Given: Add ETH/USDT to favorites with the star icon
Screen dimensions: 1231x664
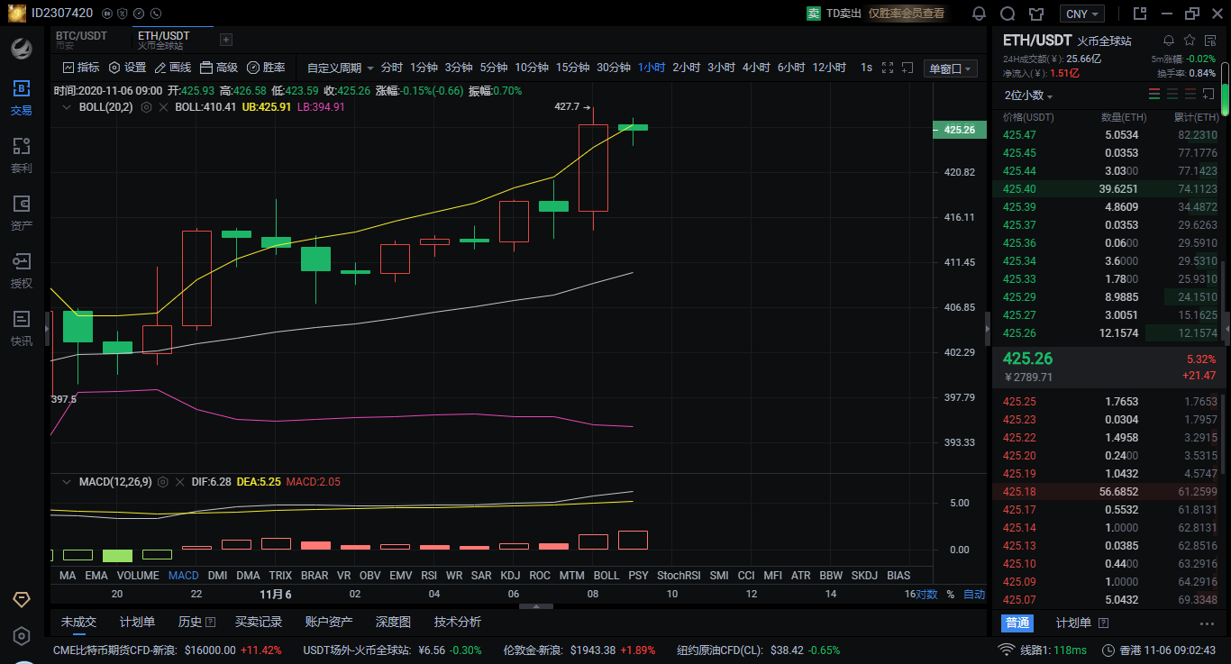Looking at the screenshot, I should (x=1189, y=41).
